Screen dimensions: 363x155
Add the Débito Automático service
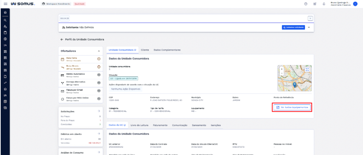99,75
